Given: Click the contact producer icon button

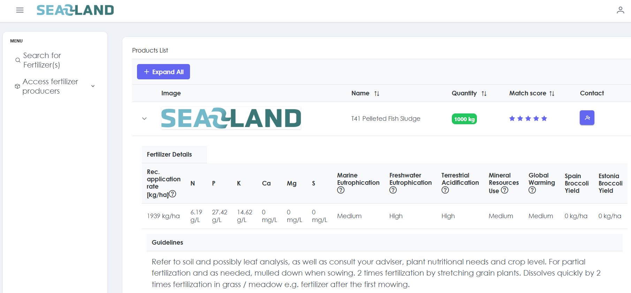Looking at the screenshot, I should click(587, 118).
